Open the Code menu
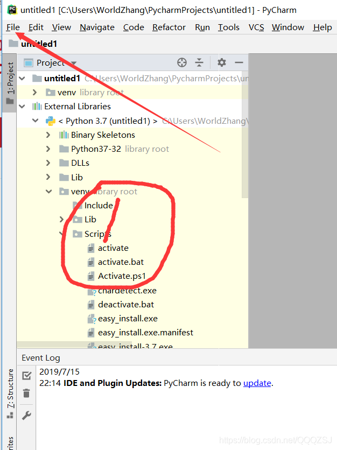This screenshot has width=337, height=450. point(134,27)
